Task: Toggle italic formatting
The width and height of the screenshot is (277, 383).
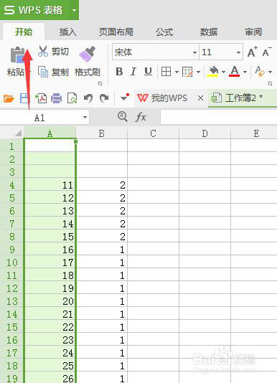Action: tap(133, 72)
